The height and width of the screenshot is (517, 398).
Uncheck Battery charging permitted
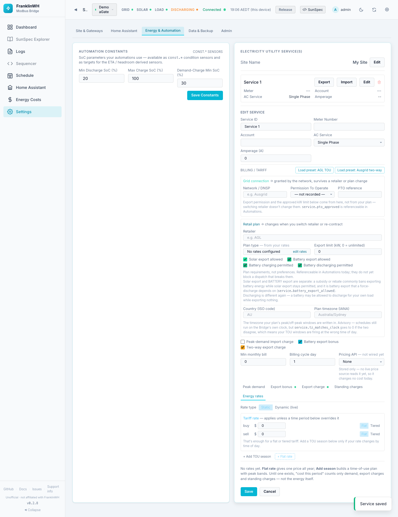(x=245, y=265)
